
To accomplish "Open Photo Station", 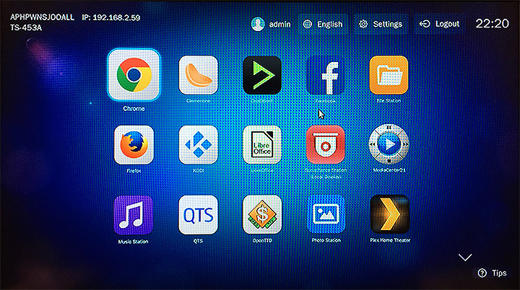I will click(325, 214).
